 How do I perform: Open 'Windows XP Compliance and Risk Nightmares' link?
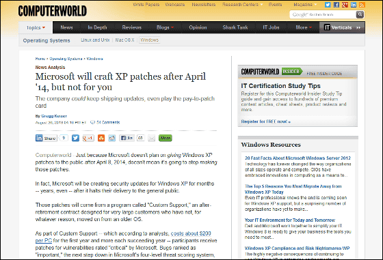tap(298, 248)
